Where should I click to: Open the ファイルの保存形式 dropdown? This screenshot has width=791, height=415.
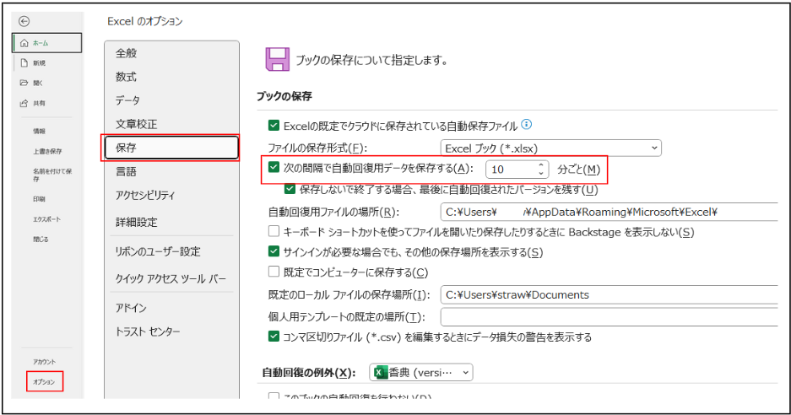pos(550,148)
